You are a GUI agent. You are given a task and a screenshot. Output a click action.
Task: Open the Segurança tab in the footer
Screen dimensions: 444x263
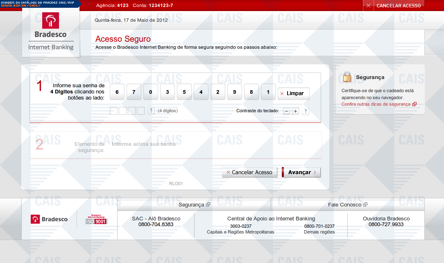coord(194,204)
